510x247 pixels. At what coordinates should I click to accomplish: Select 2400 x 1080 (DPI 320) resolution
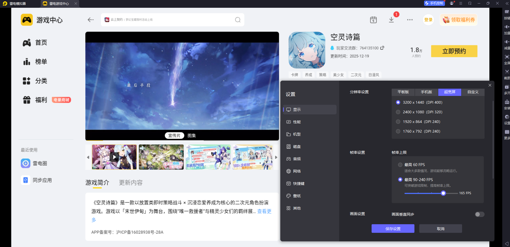tap(398, 112)
